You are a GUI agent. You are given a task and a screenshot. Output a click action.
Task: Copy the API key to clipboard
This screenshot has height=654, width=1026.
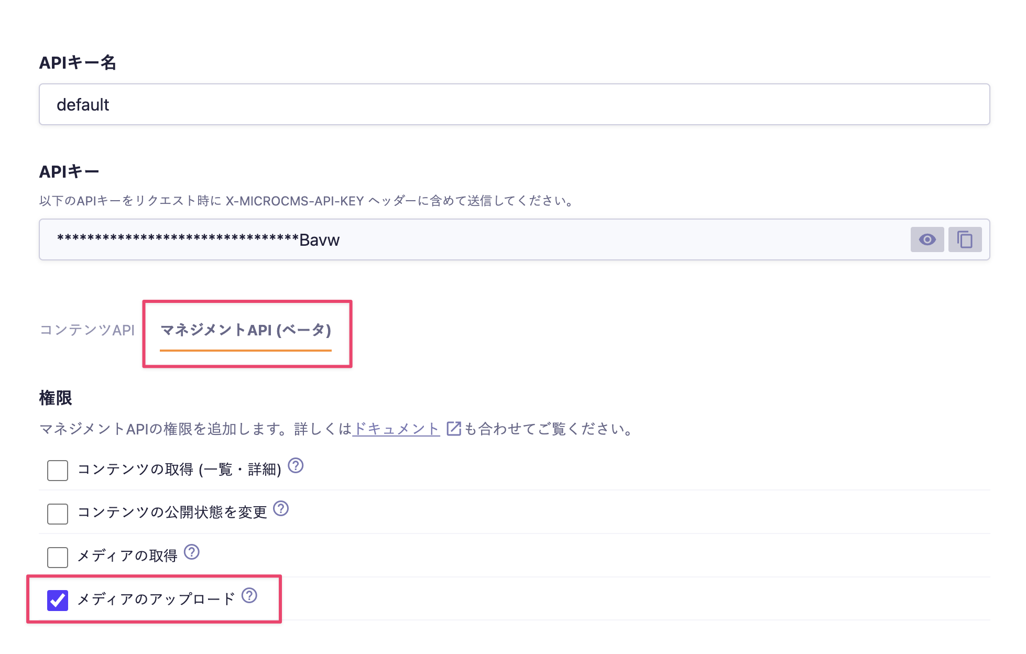pyautogui.click(x=965, y=239)
